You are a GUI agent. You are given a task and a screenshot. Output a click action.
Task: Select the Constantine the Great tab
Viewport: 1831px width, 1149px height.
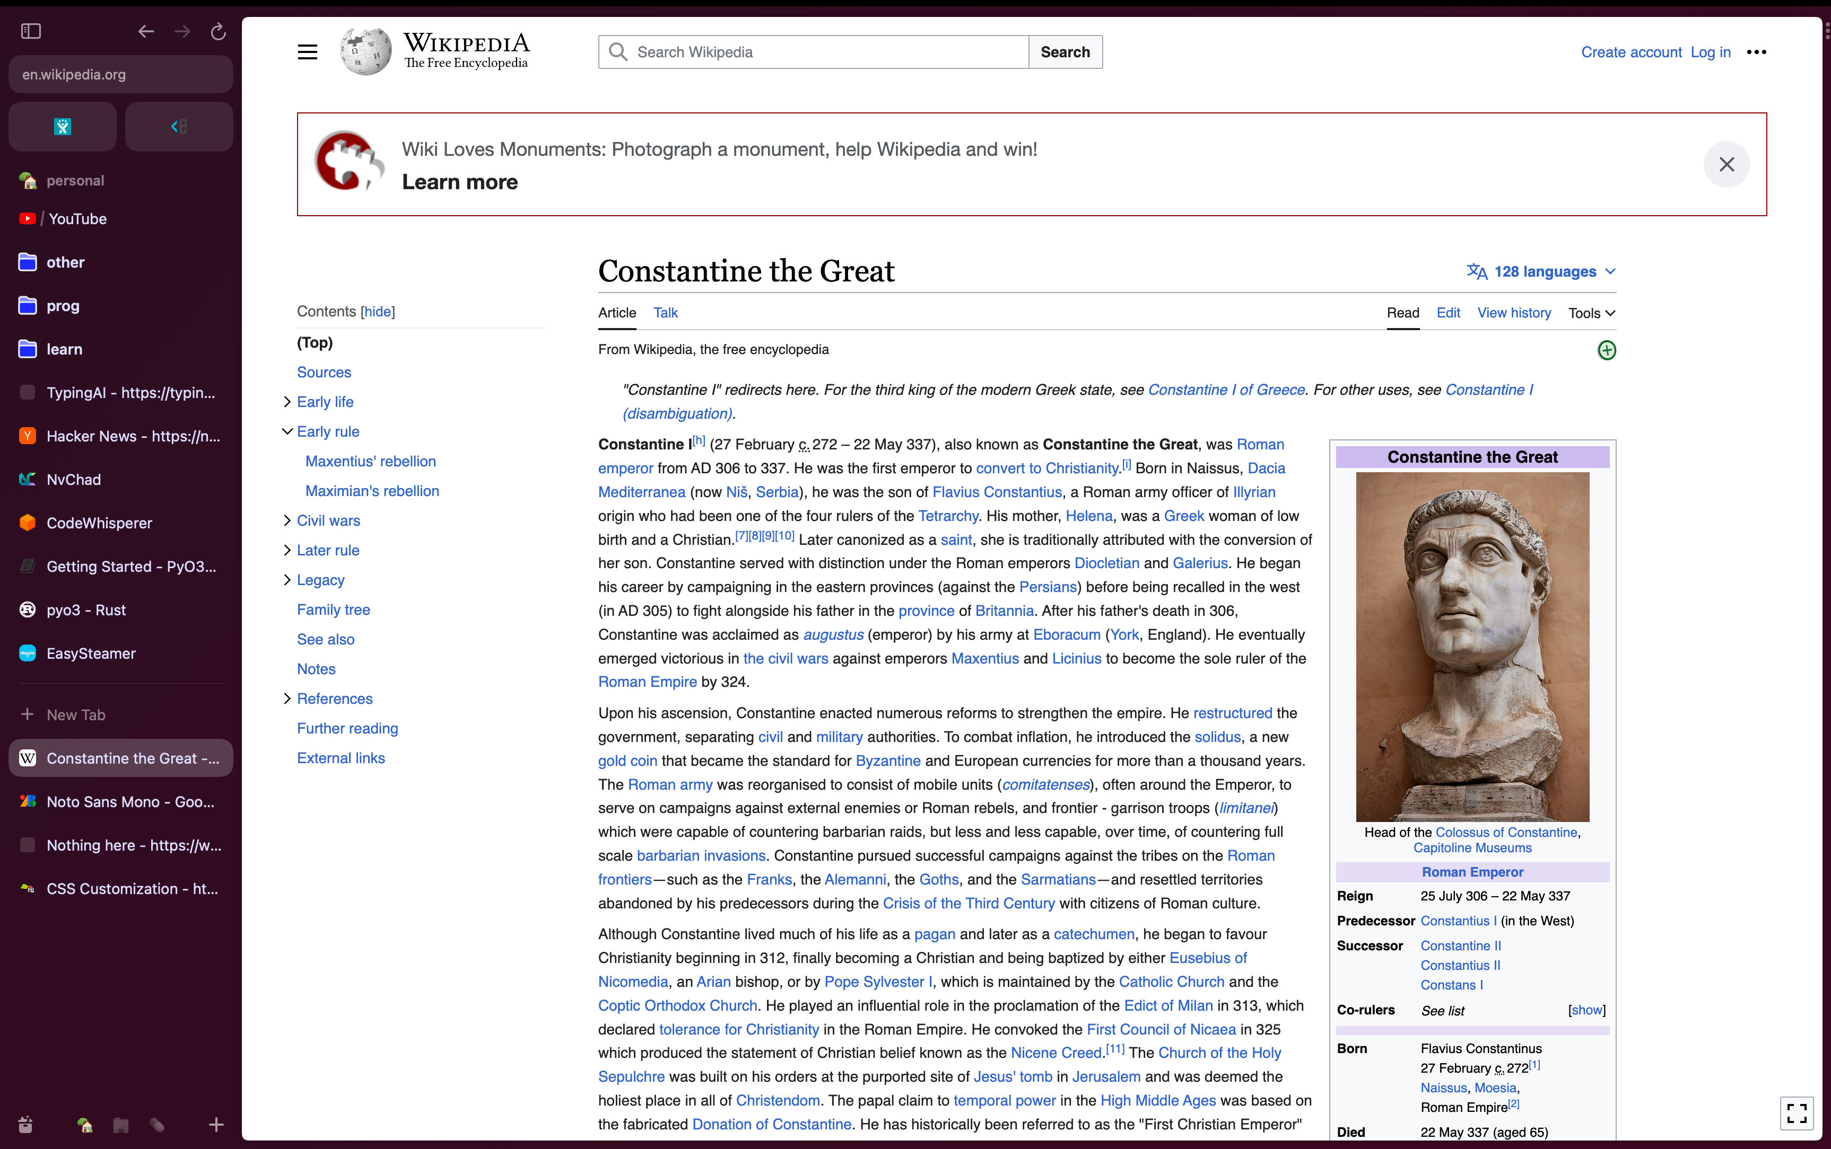pos(121,758)
